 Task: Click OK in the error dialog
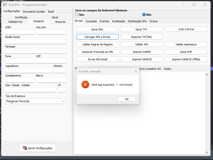click(x=127, y=99)
